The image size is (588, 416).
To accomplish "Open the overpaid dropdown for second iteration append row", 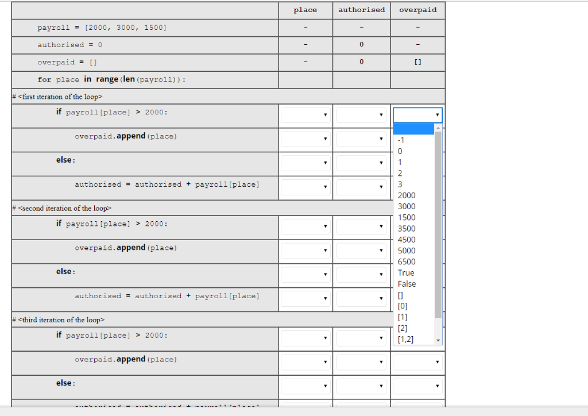I will tap(417, 251).
